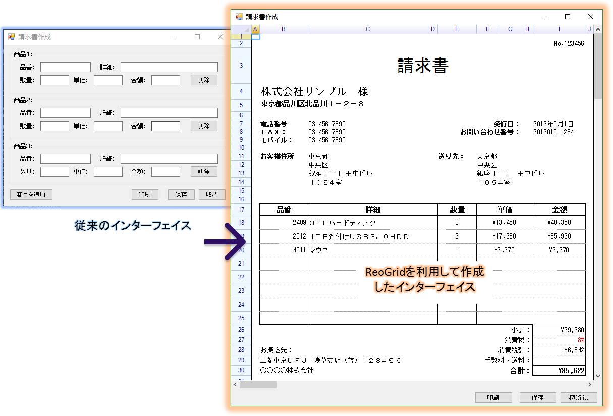The image size is (613, 416).
Task: Click 商品を追加 button in old form
Action: pyautogui.click(x=31, y=194)
